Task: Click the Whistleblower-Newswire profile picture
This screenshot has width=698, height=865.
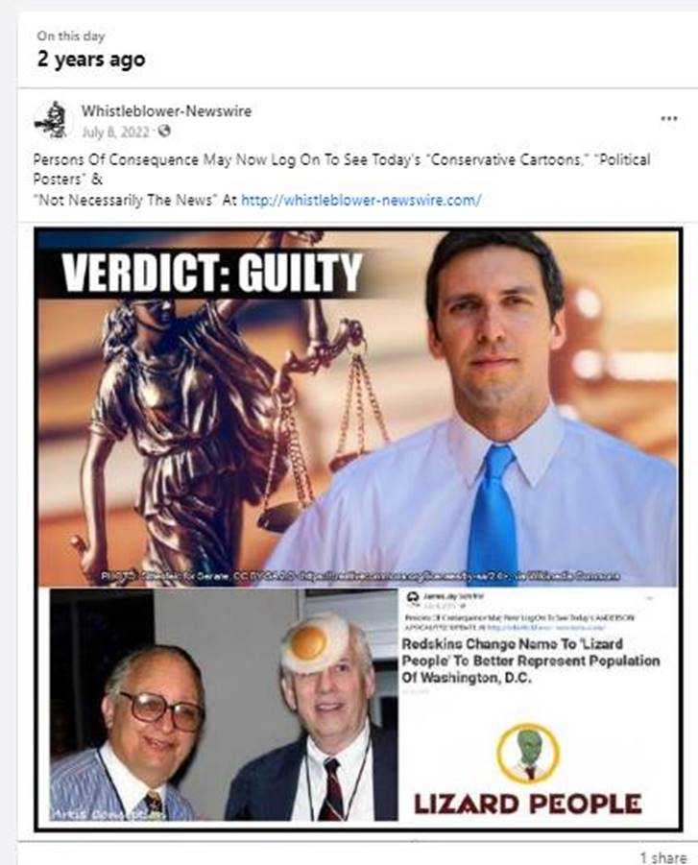Action: tap(51, 120)
